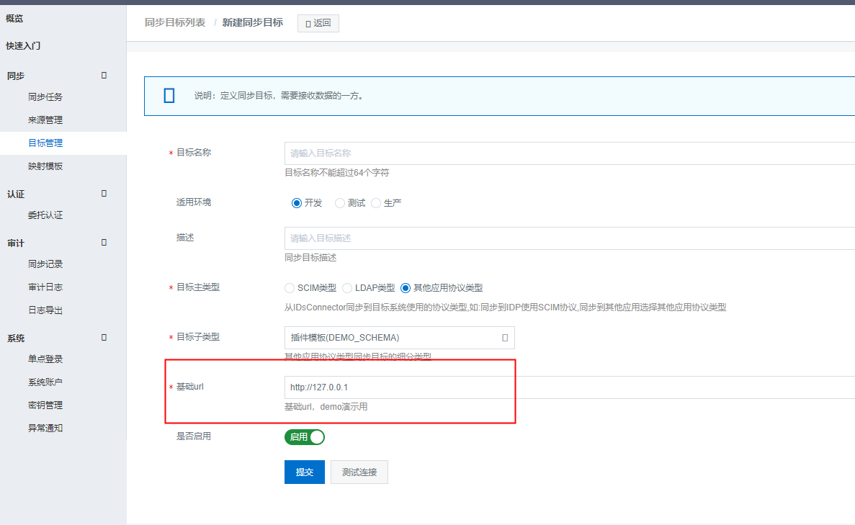Open 来源管理 in the sidebar
This screenshot has width=855, height=525.
point(45,120)
